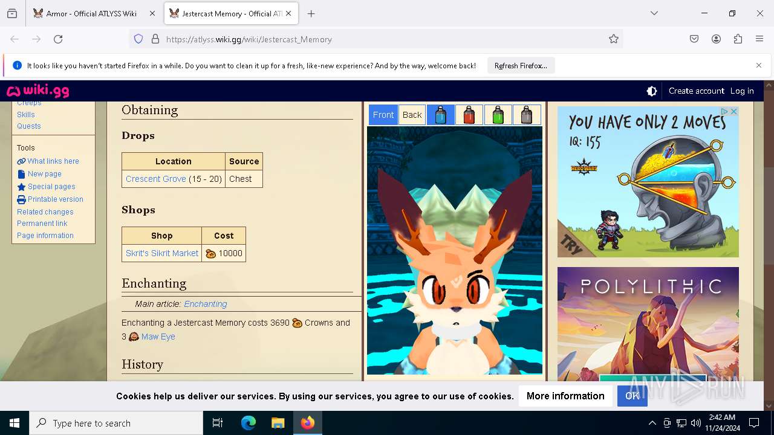Open a new tab with plus button

311,13
